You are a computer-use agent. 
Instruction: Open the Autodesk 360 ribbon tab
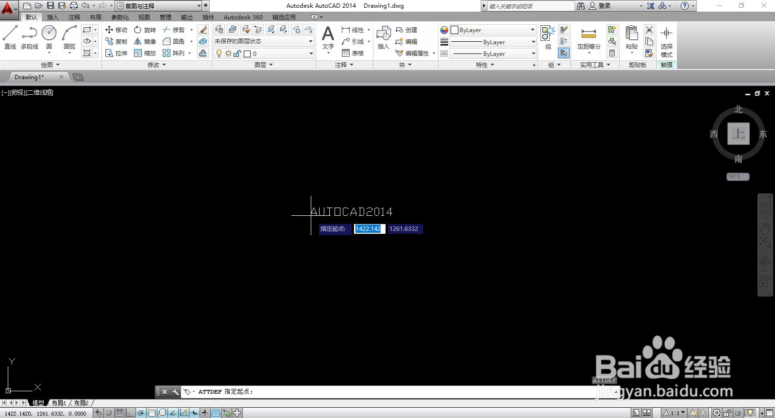243,17
